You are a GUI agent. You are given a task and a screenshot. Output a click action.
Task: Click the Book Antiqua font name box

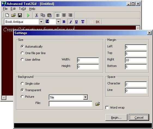[22, 22]
